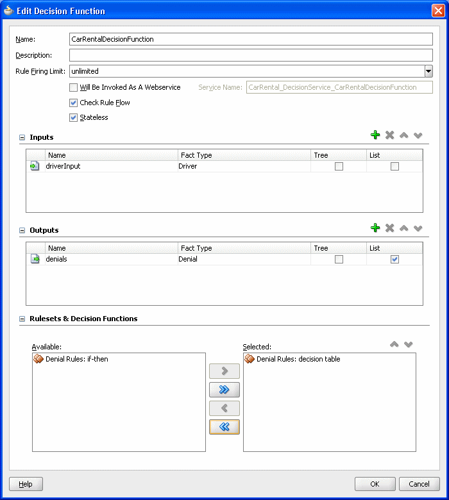Click Inputs table Tree column header
The height and width of the screenshot is (500, 449).
(339, 155)
